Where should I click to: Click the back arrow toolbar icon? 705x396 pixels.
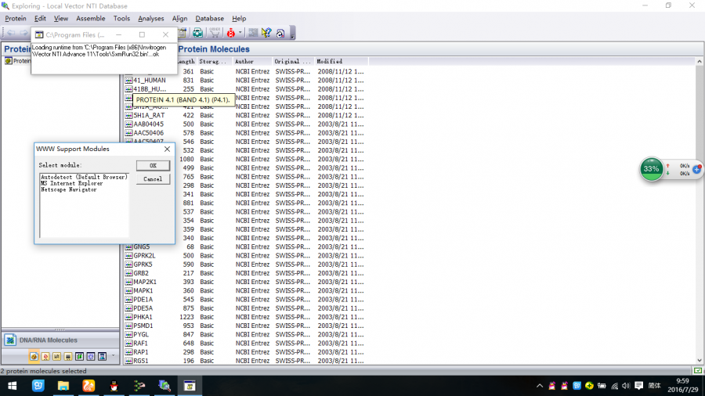11,33
